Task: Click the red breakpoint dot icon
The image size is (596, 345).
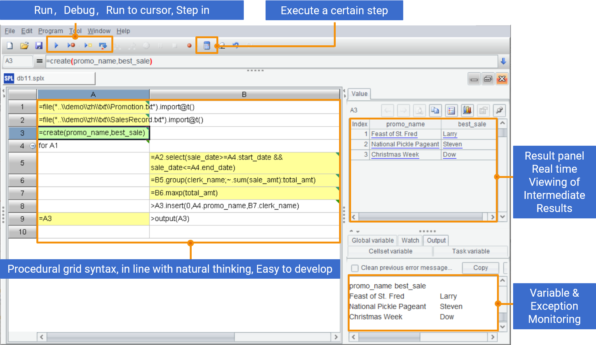Action: click(x=189, y=46)
